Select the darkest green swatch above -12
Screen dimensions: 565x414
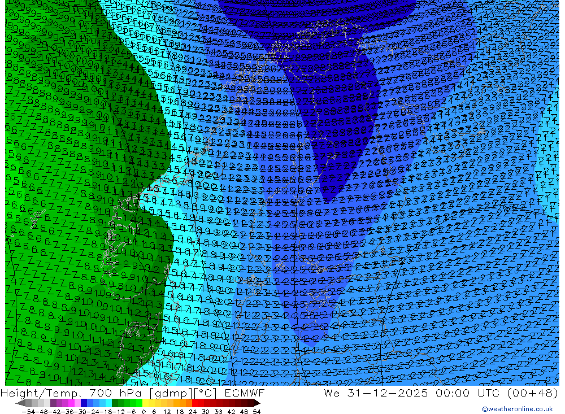tap(115, 403)
